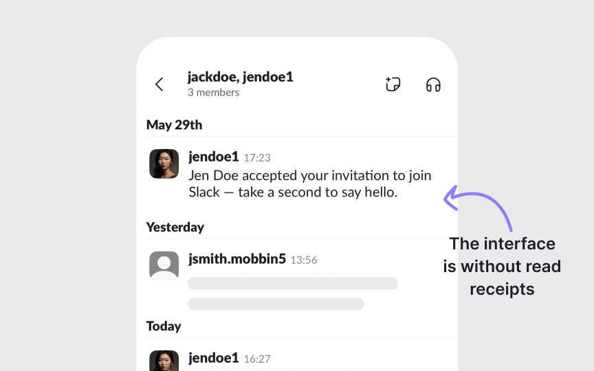Tap jendoe1's avatar on May 29th message
The image size is (594, 371).
(164, 164)
